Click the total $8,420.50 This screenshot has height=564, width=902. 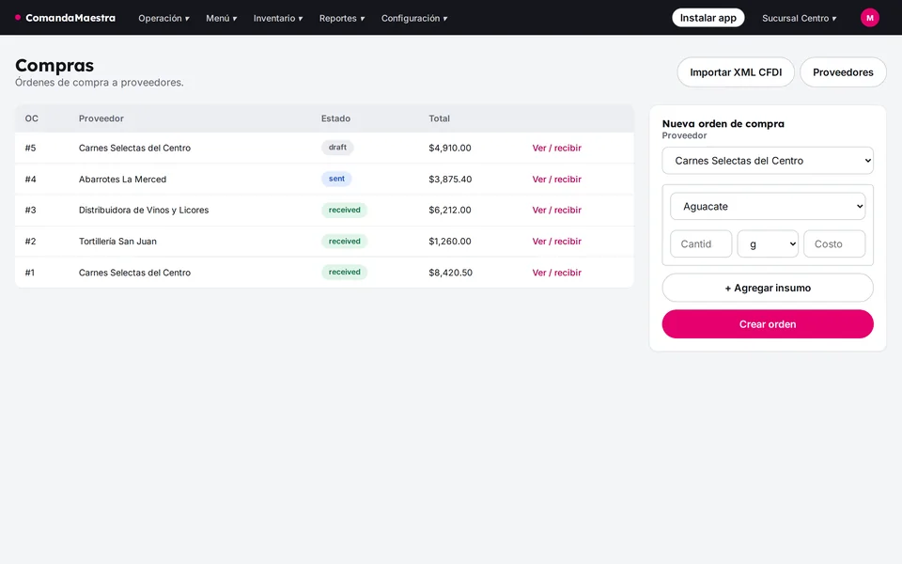click(450, 273)
